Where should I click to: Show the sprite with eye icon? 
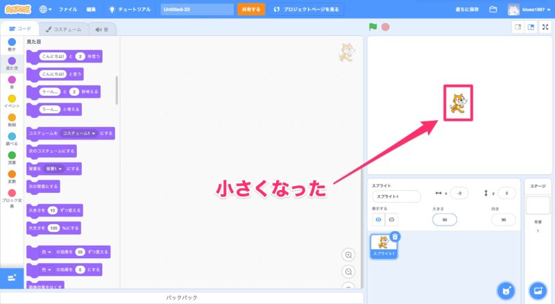click(379, 219)
